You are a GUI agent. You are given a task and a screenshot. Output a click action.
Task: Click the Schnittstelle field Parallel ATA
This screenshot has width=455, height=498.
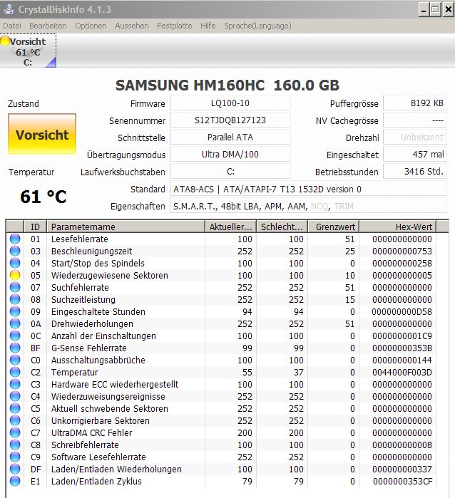(x=230, y=138)
